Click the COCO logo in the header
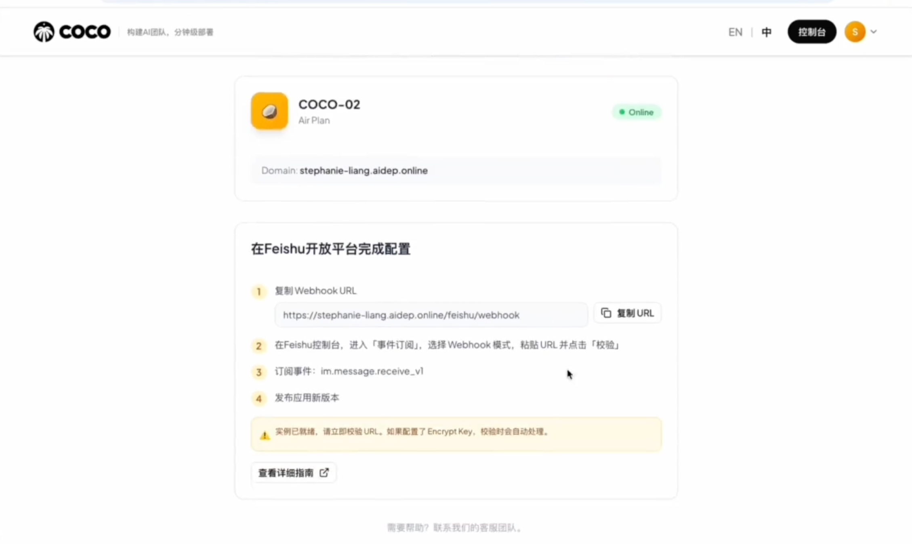The image size is (912, 544). pos(72,31)
